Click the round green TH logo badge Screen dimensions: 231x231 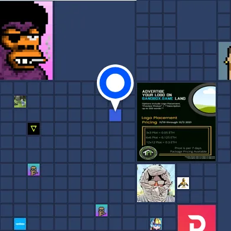click(148, 153)
